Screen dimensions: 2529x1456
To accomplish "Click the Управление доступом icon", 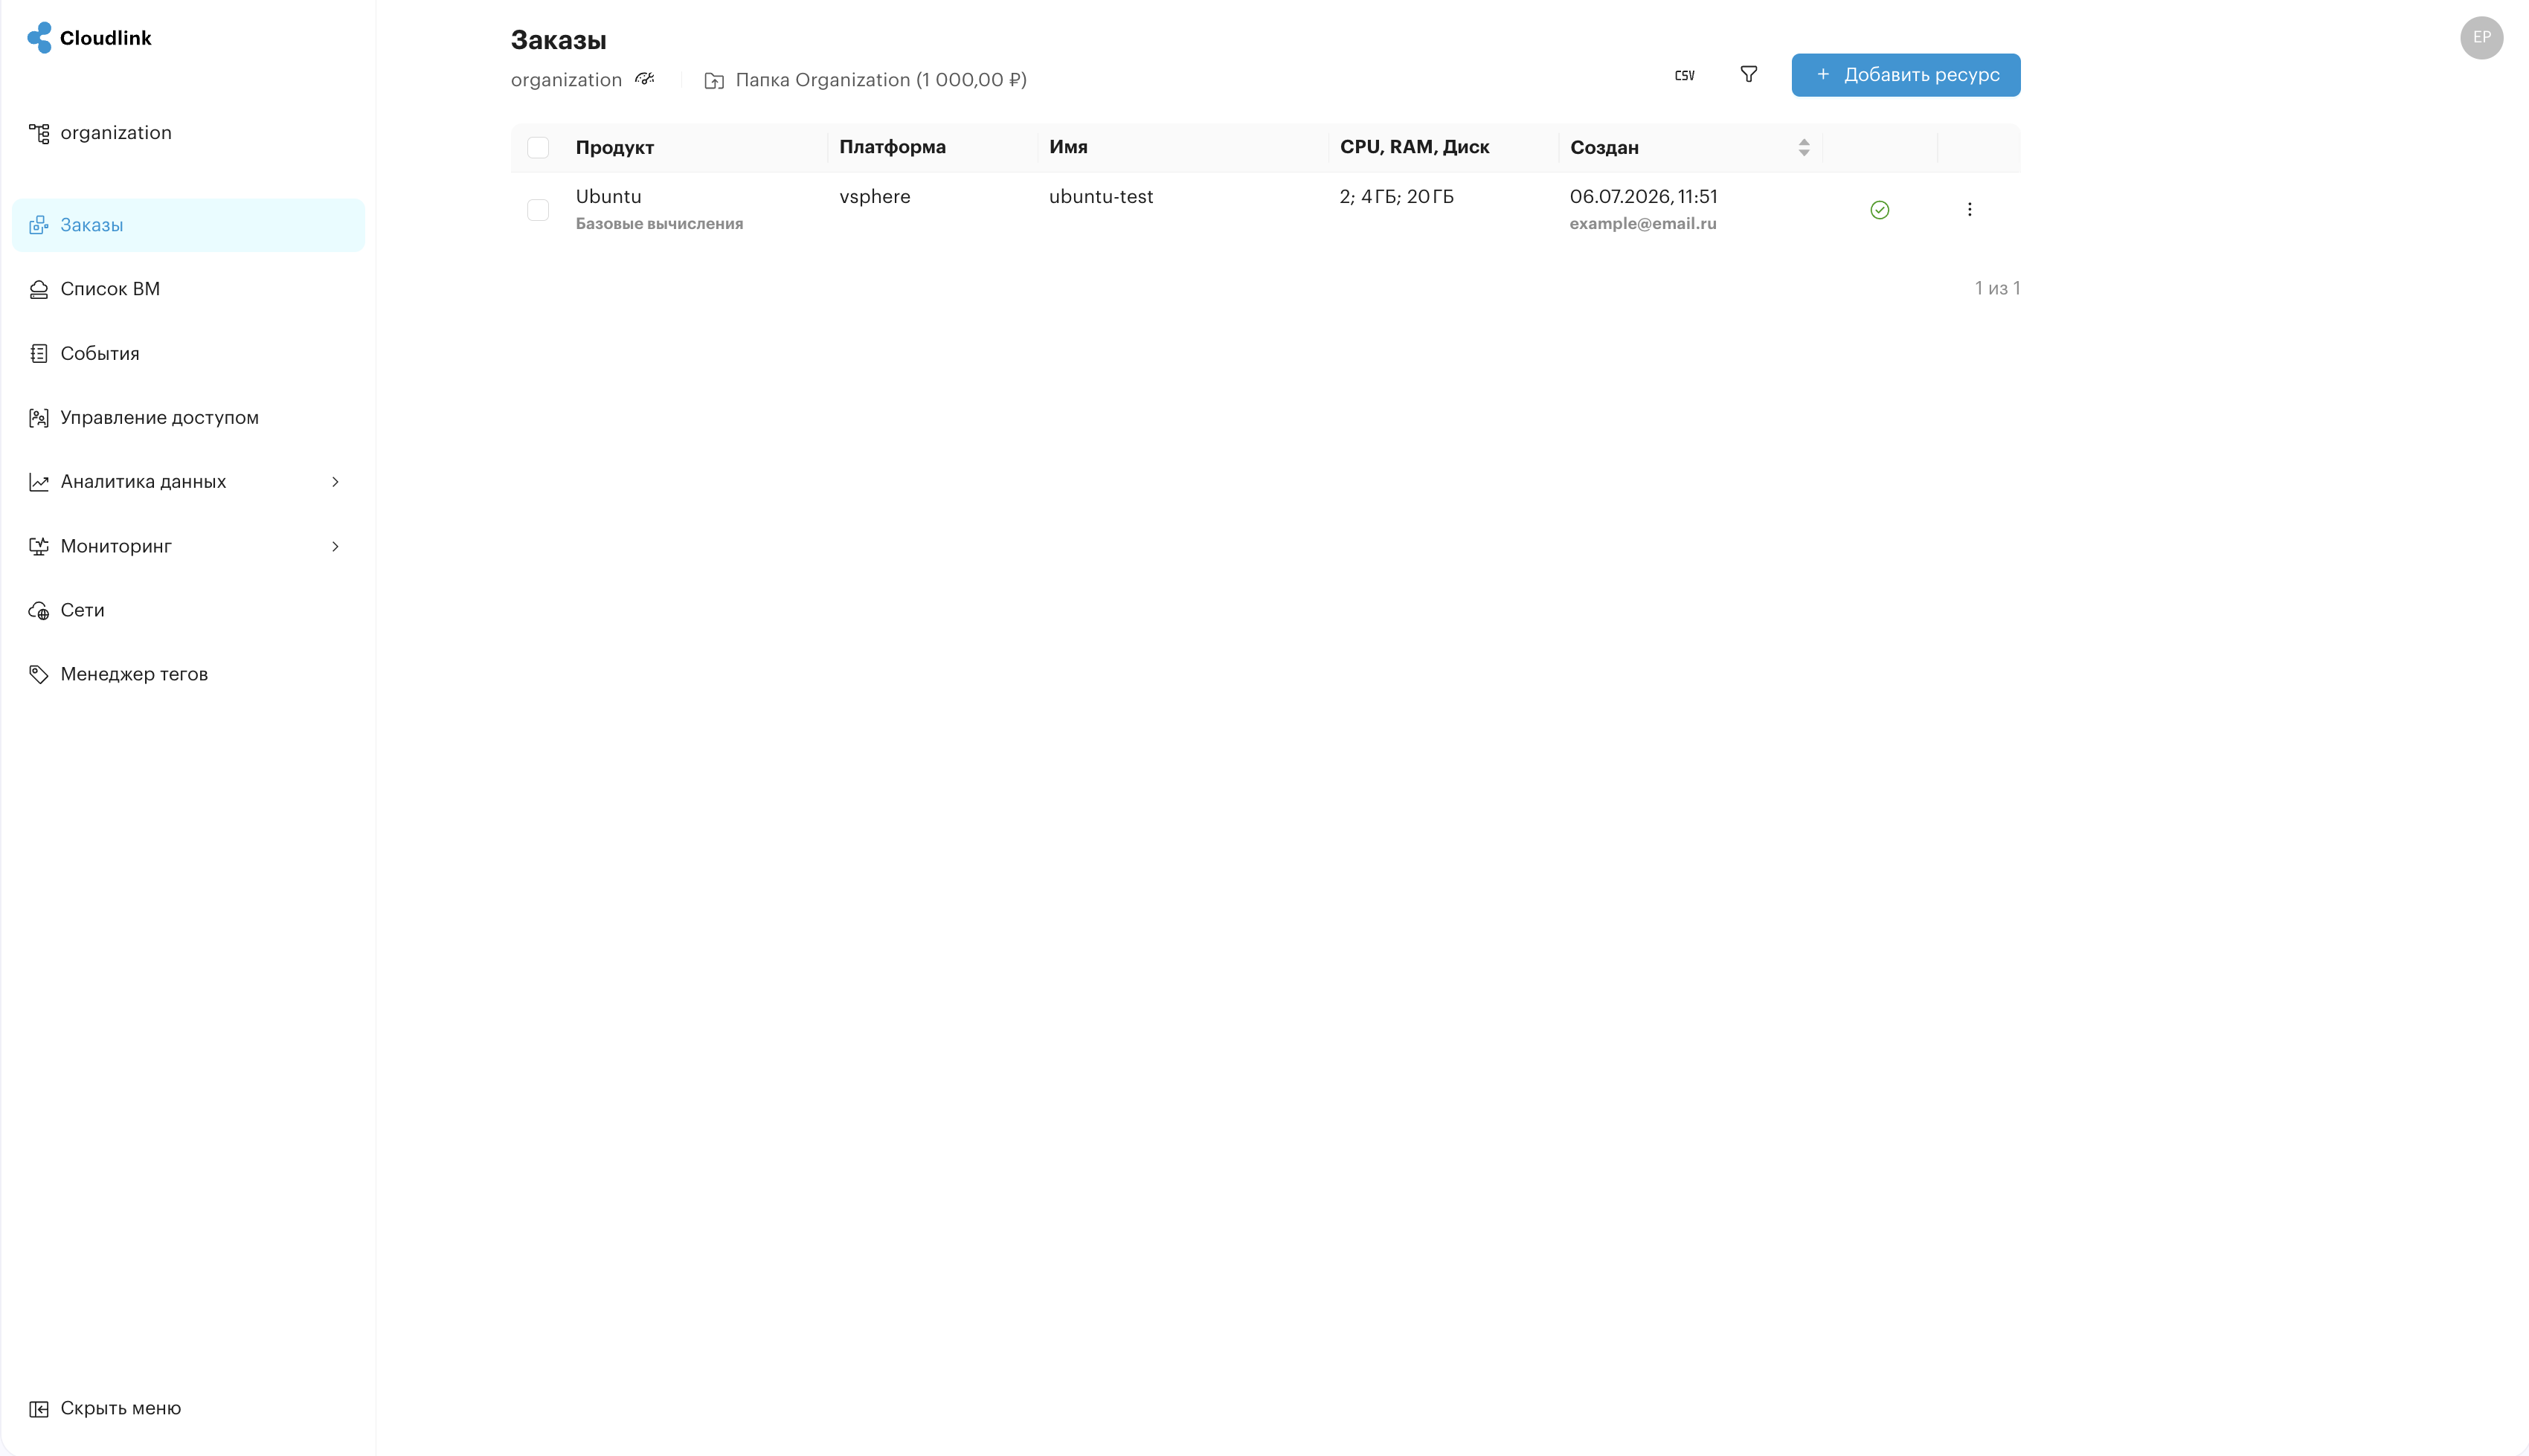I will point(39,418).
